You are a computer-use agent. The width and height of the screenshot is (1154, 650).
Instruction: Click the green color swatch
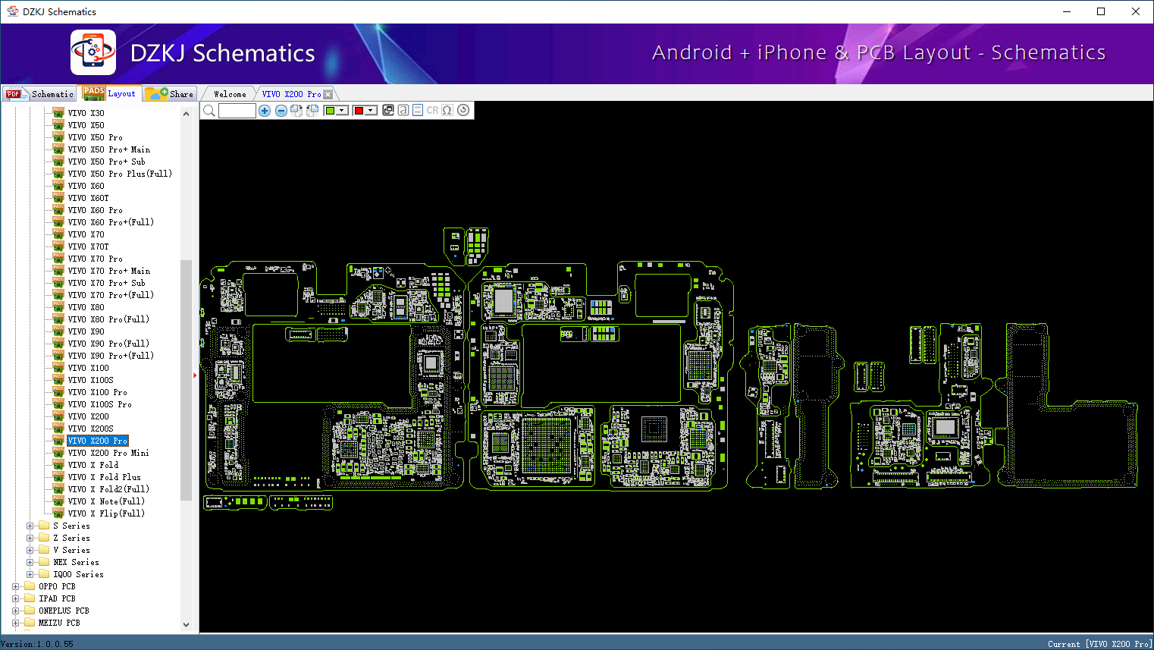point(330,111)
